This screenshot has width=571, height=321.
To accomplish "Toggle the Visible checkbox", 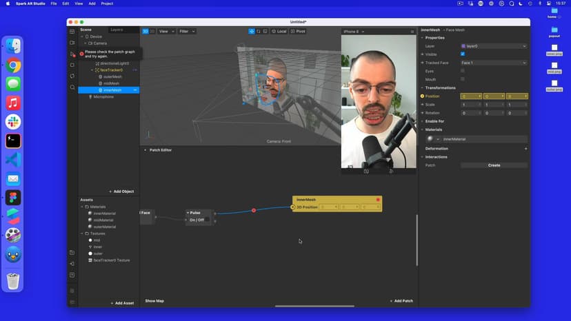I will coord(463,54).
